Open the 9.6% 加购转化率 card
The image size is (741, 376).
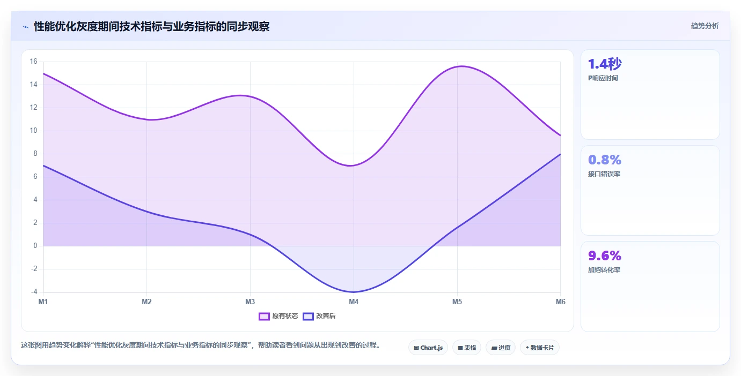[650, 287]
